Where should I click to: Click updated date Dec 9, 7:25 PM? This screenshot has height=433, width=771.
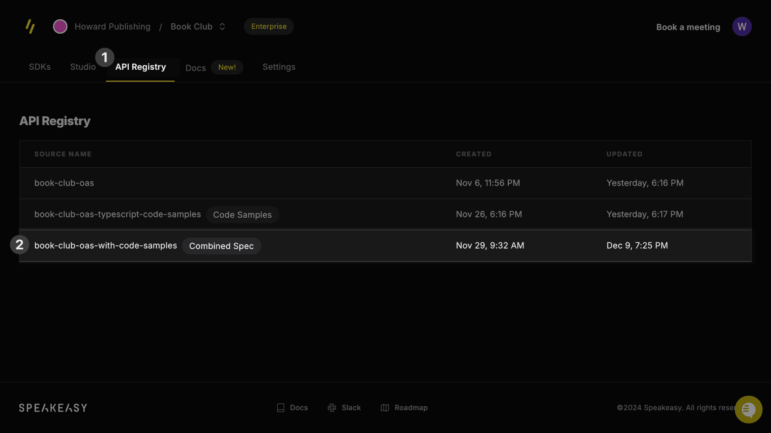coord(637,246)
